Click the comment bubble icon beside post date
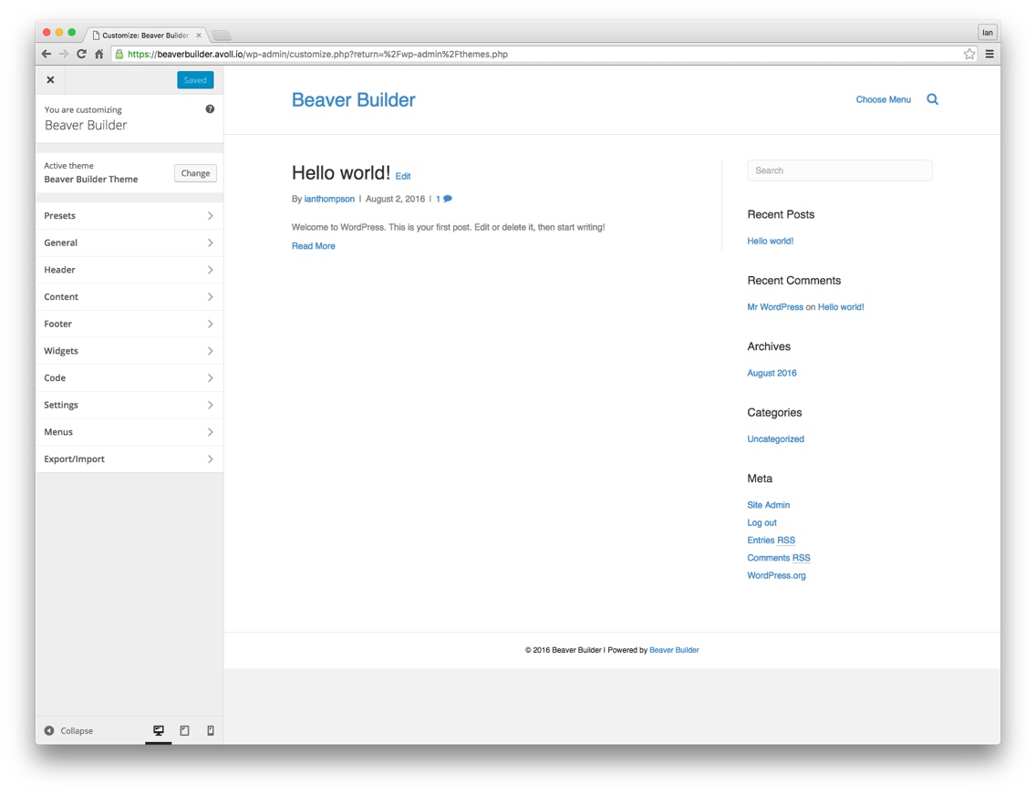Viewport: 1036px width, 794px height. coord(448,199)
